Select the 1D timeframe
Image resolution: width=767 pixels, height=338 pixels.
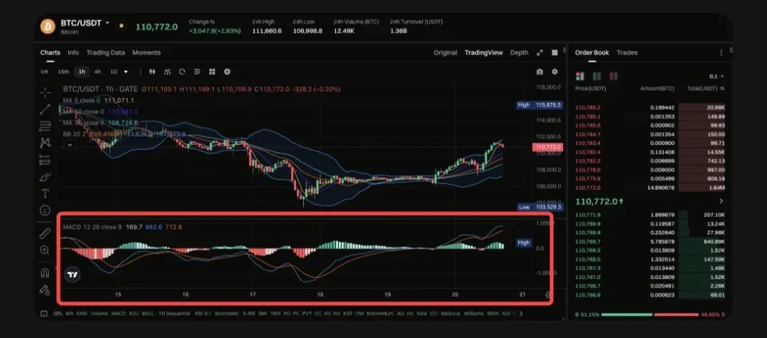(x=114, y=72)
